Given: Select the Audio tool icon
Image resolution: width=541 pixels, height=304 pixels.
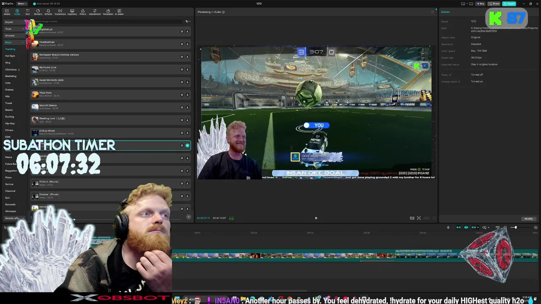Looking at the screenshot, I should click(17, 12).
